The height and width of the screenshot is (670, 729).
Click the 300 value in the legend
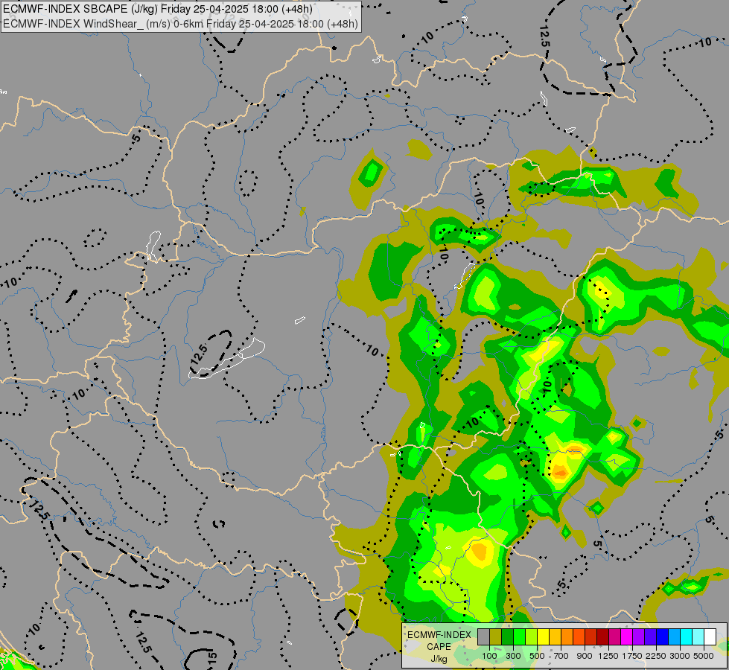click(513, 656)
